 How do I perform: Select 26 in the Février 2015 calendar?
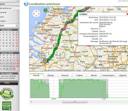(x=7, y=69)
